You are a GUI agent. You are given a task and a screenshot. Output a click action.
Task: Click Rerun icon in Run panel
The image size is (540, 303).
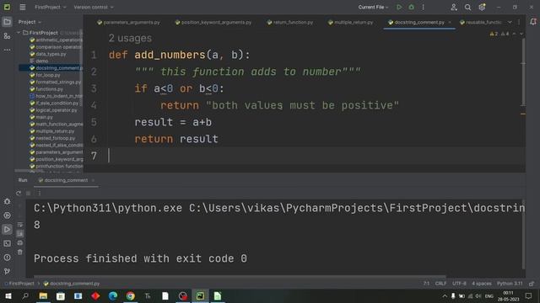19,193
